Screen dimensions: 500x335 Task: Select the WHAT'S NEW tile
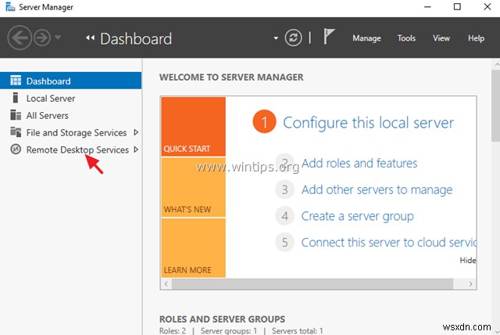[x=193, y=188]
